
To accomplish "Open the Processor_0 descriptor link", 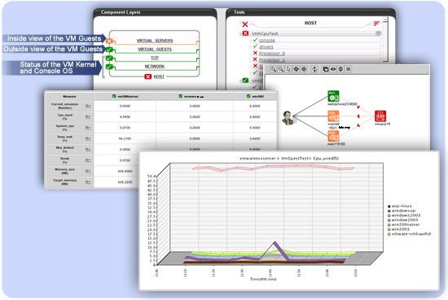I will pyautogui.click(x=272, y=54).
